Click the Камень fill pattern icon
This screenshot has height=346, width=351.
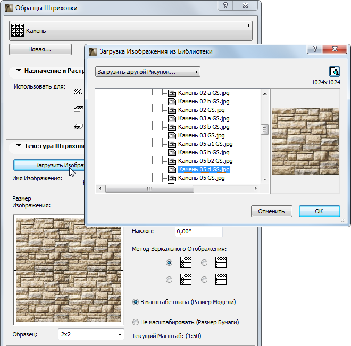point(18,31)
